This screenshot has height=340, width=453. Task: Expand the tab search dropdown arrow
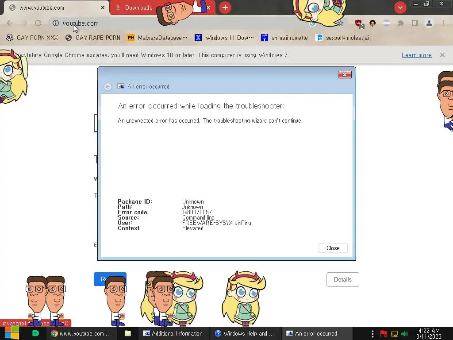click(400, 8)
